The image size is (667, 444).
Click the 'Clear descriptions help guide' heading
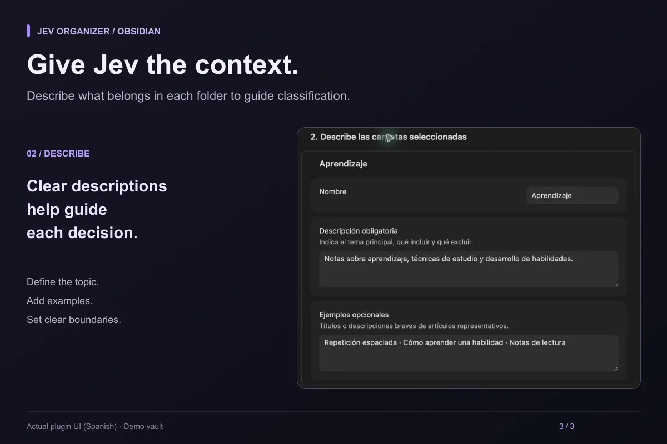97,209
